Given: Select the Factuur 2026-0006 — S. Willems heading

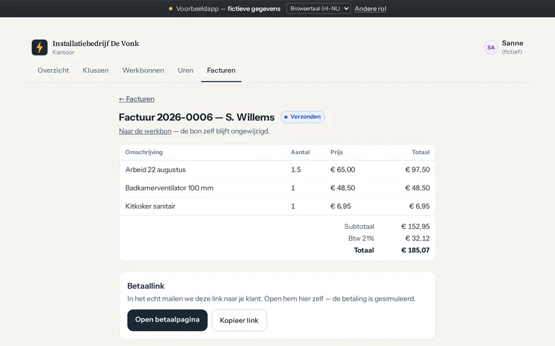Looking at the screenshot, I should tap(196, 117).
